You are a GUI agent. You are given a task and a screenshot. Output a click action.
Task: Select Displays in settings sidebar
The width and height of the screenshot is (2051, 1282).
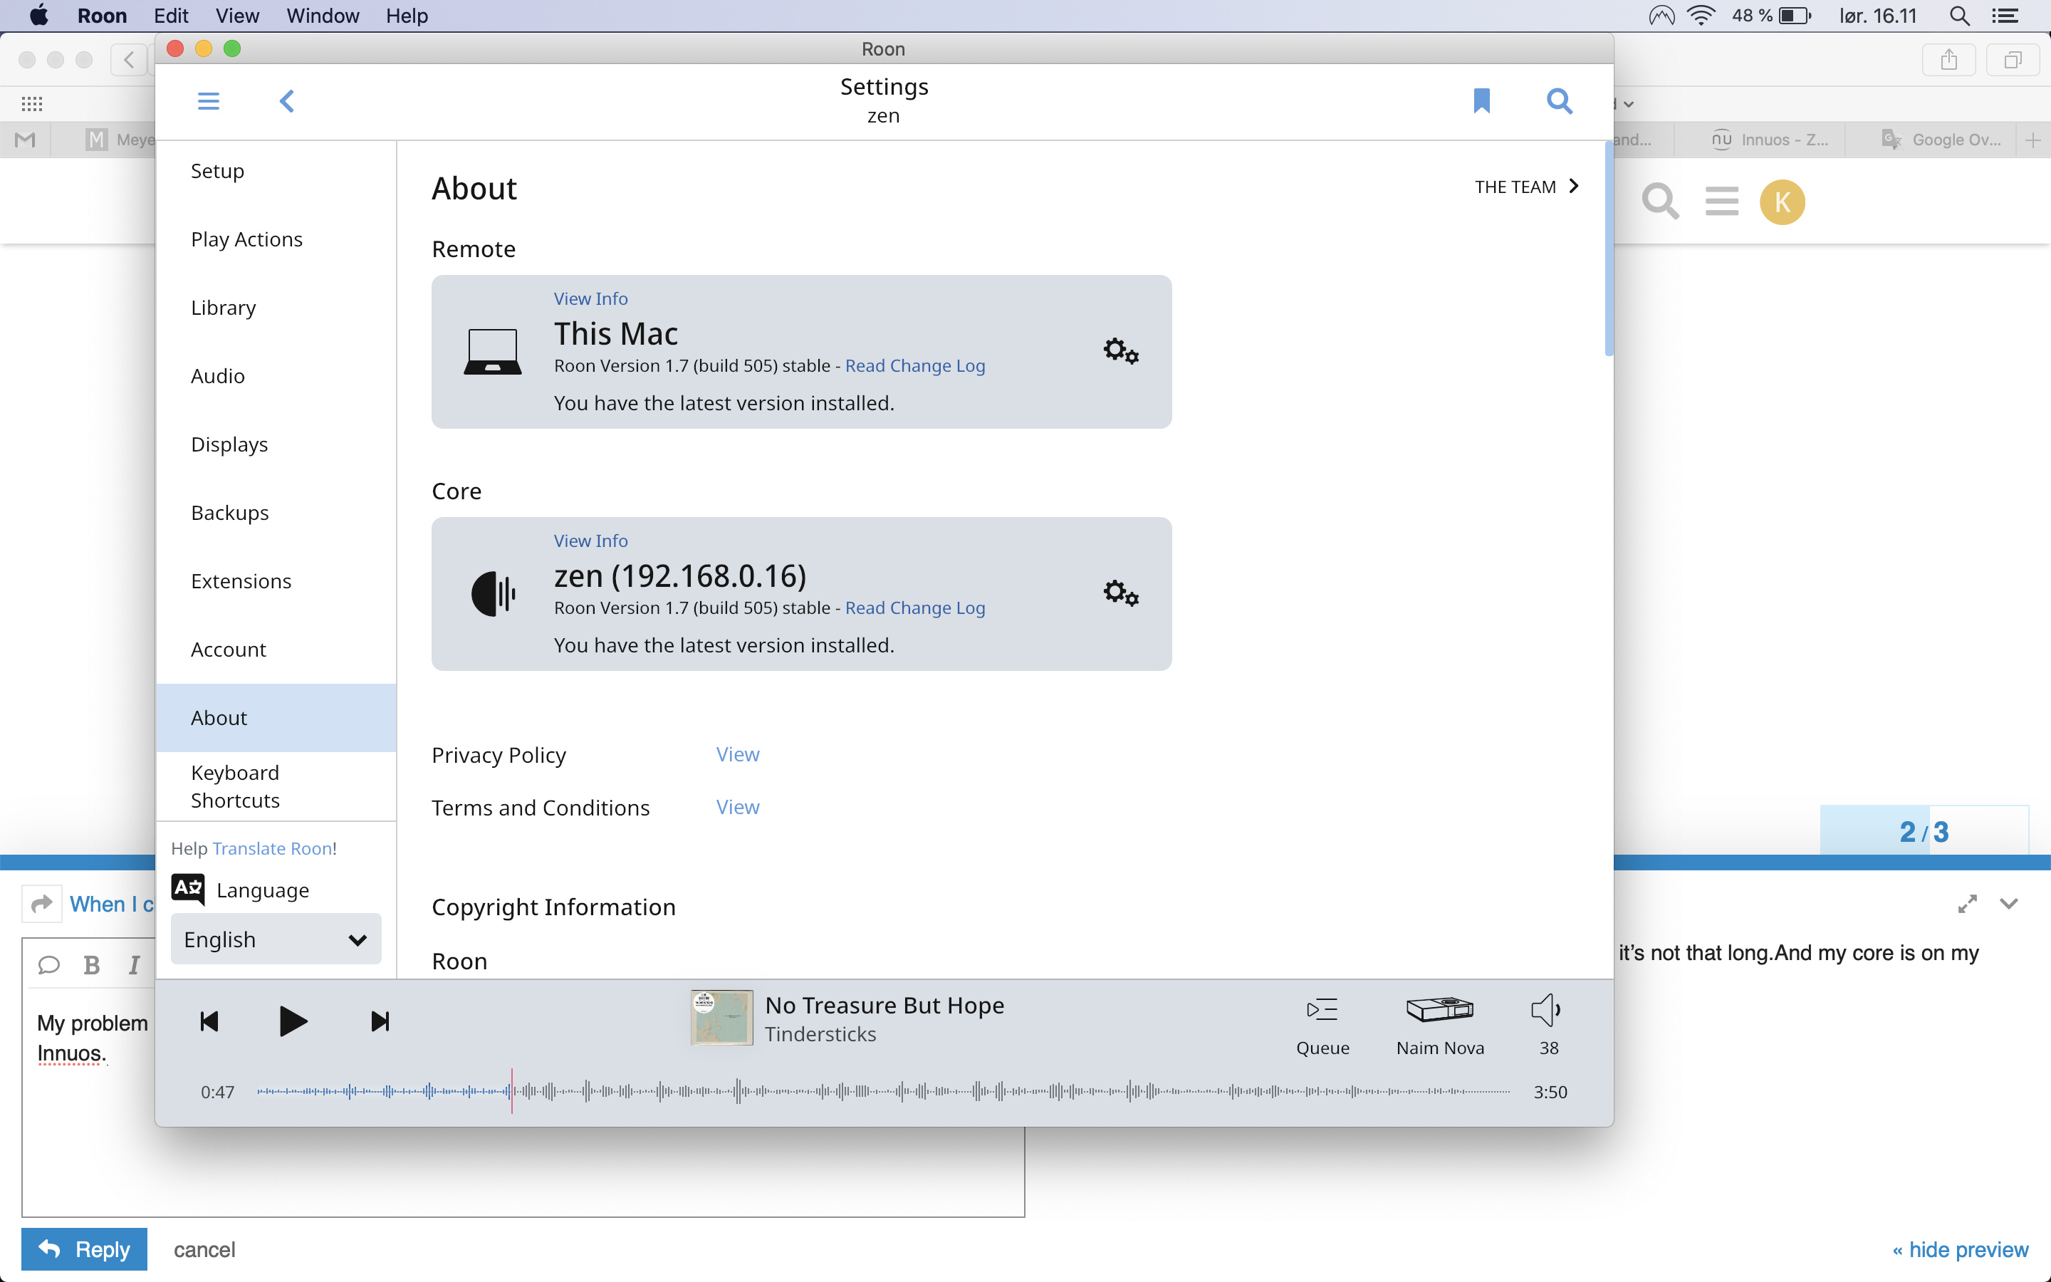276,444
